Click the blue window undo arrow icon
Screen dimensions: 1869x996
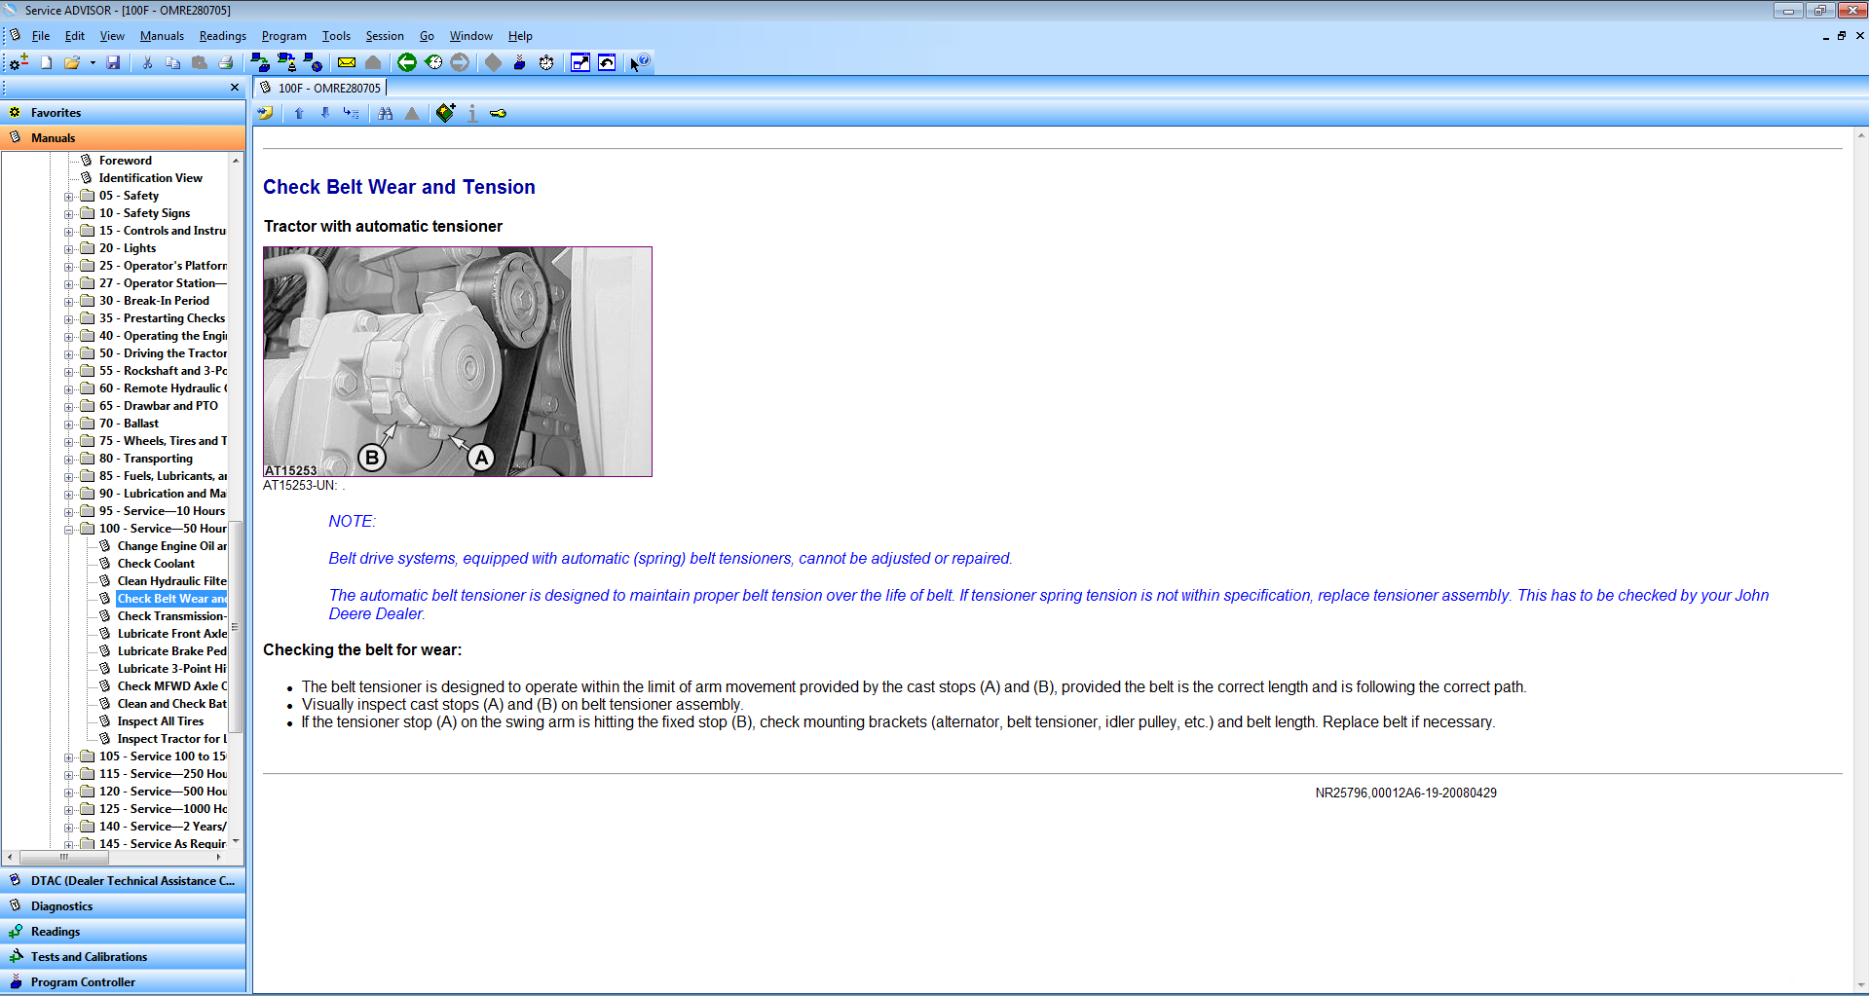coord(607,62)
